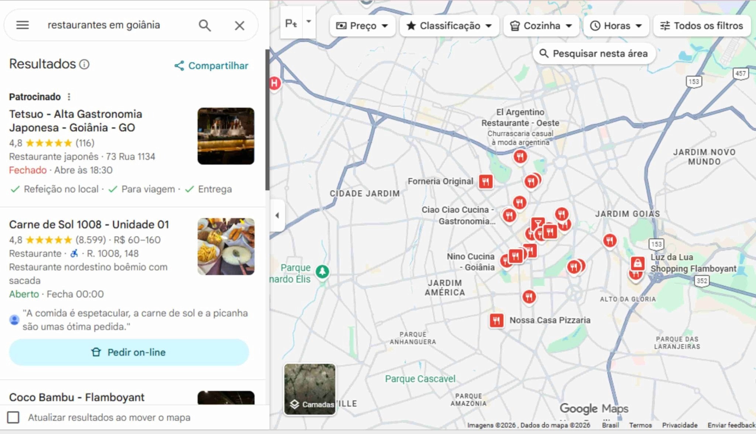The width and height of the screenshot is (756, 434).
Task: Click Nino Cucina Goiânia map pin
Action: click(515, 256)
